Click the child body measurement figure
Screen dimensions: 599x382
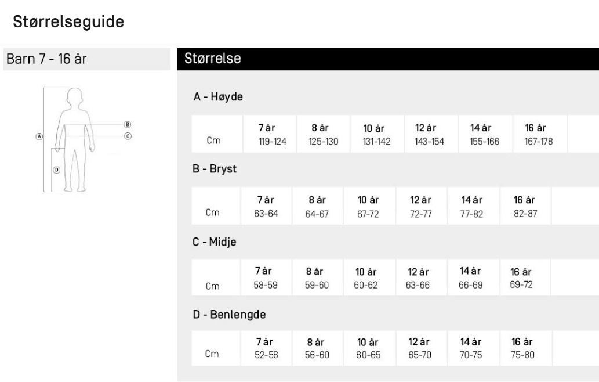click(74, 140)
